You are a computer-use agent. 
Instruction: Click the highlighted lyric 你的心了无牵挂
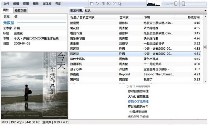point(138,102)
